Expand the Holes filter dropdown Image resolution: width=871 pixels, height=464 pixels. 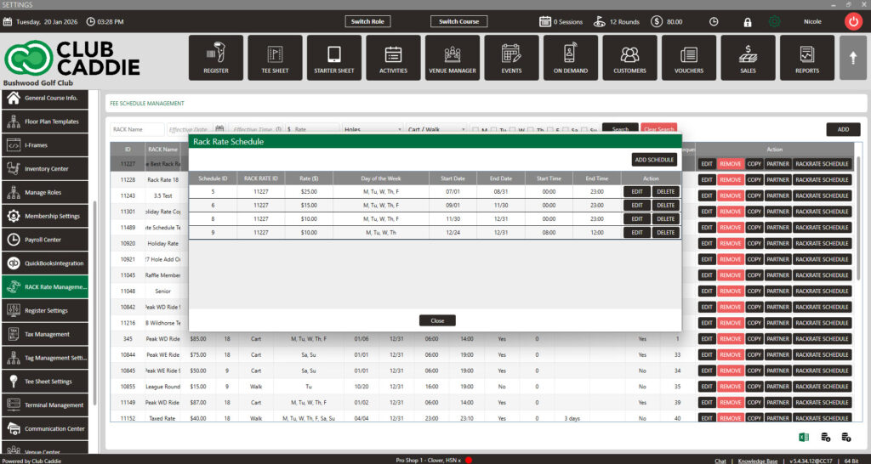coord(371,129)
